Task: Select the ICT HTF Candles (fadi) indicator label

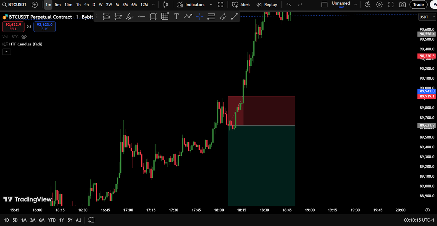Action: click(x=22, y=44)
